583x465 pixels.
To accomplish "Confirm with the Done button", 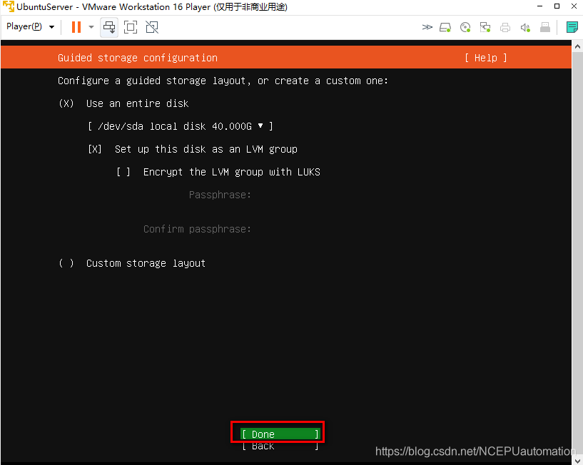I will pos(280,434).
